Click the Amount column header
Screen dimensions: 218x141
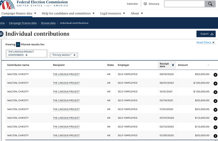coord(183,65)
